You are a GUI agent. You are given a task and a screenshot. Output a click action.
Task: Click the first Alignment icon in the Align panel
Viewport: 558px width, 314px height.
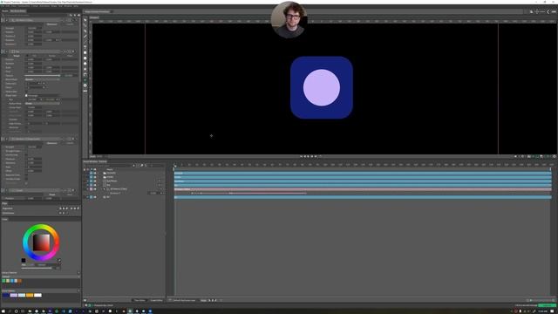click(60, 208)
